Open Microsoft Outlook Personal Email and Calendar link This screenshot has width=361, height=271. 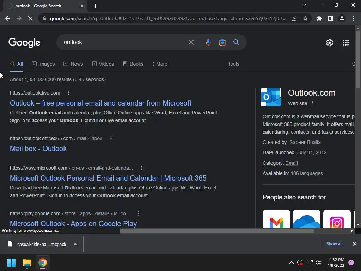(x=108, y=178)
